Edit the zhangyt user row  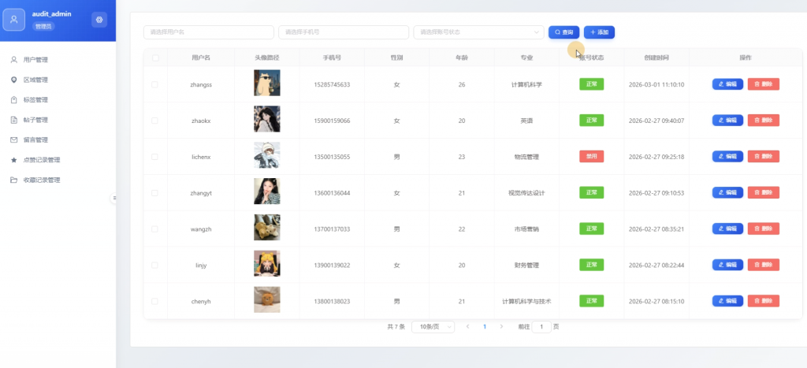point(727,192)
